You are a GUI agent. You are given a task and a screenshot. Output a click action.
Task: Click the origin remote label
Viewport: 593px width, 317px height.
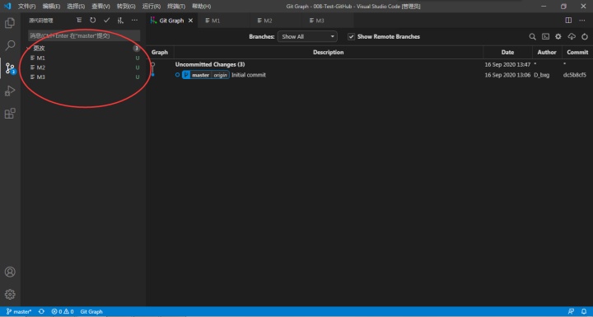[220, 75]
